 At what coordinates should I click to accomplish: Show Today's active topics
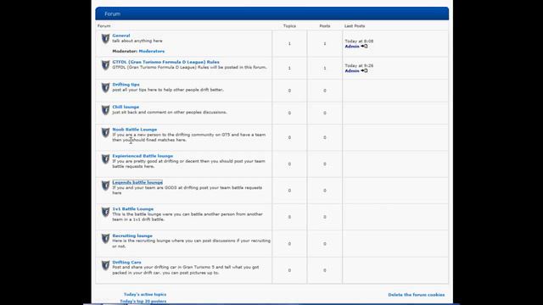point(145,295)
